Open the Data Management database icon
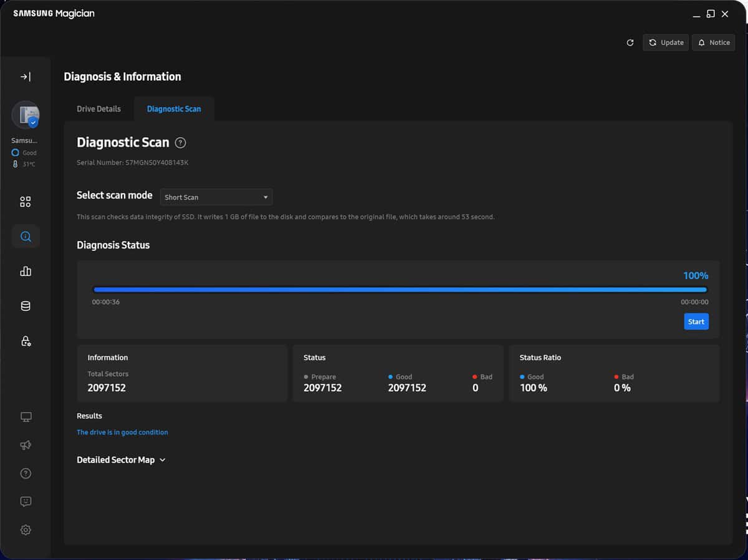This screenshot has width=748, height=560. coord(25,306)
